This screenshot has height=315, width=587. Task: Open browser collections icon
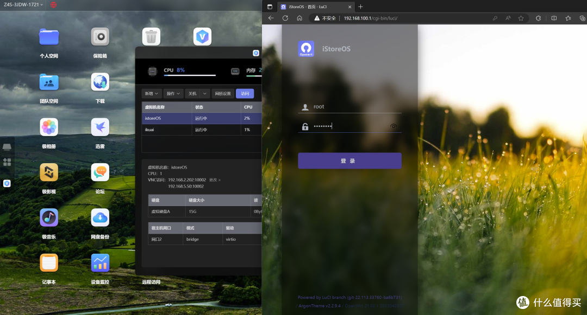click(582, 18)
